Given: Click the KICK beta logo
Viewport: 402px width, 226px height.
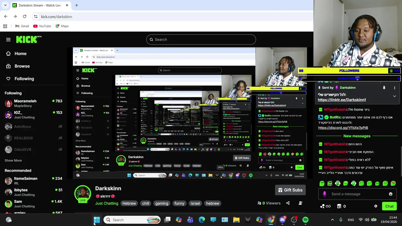Looking at the screenshot, I should [29, 39].
